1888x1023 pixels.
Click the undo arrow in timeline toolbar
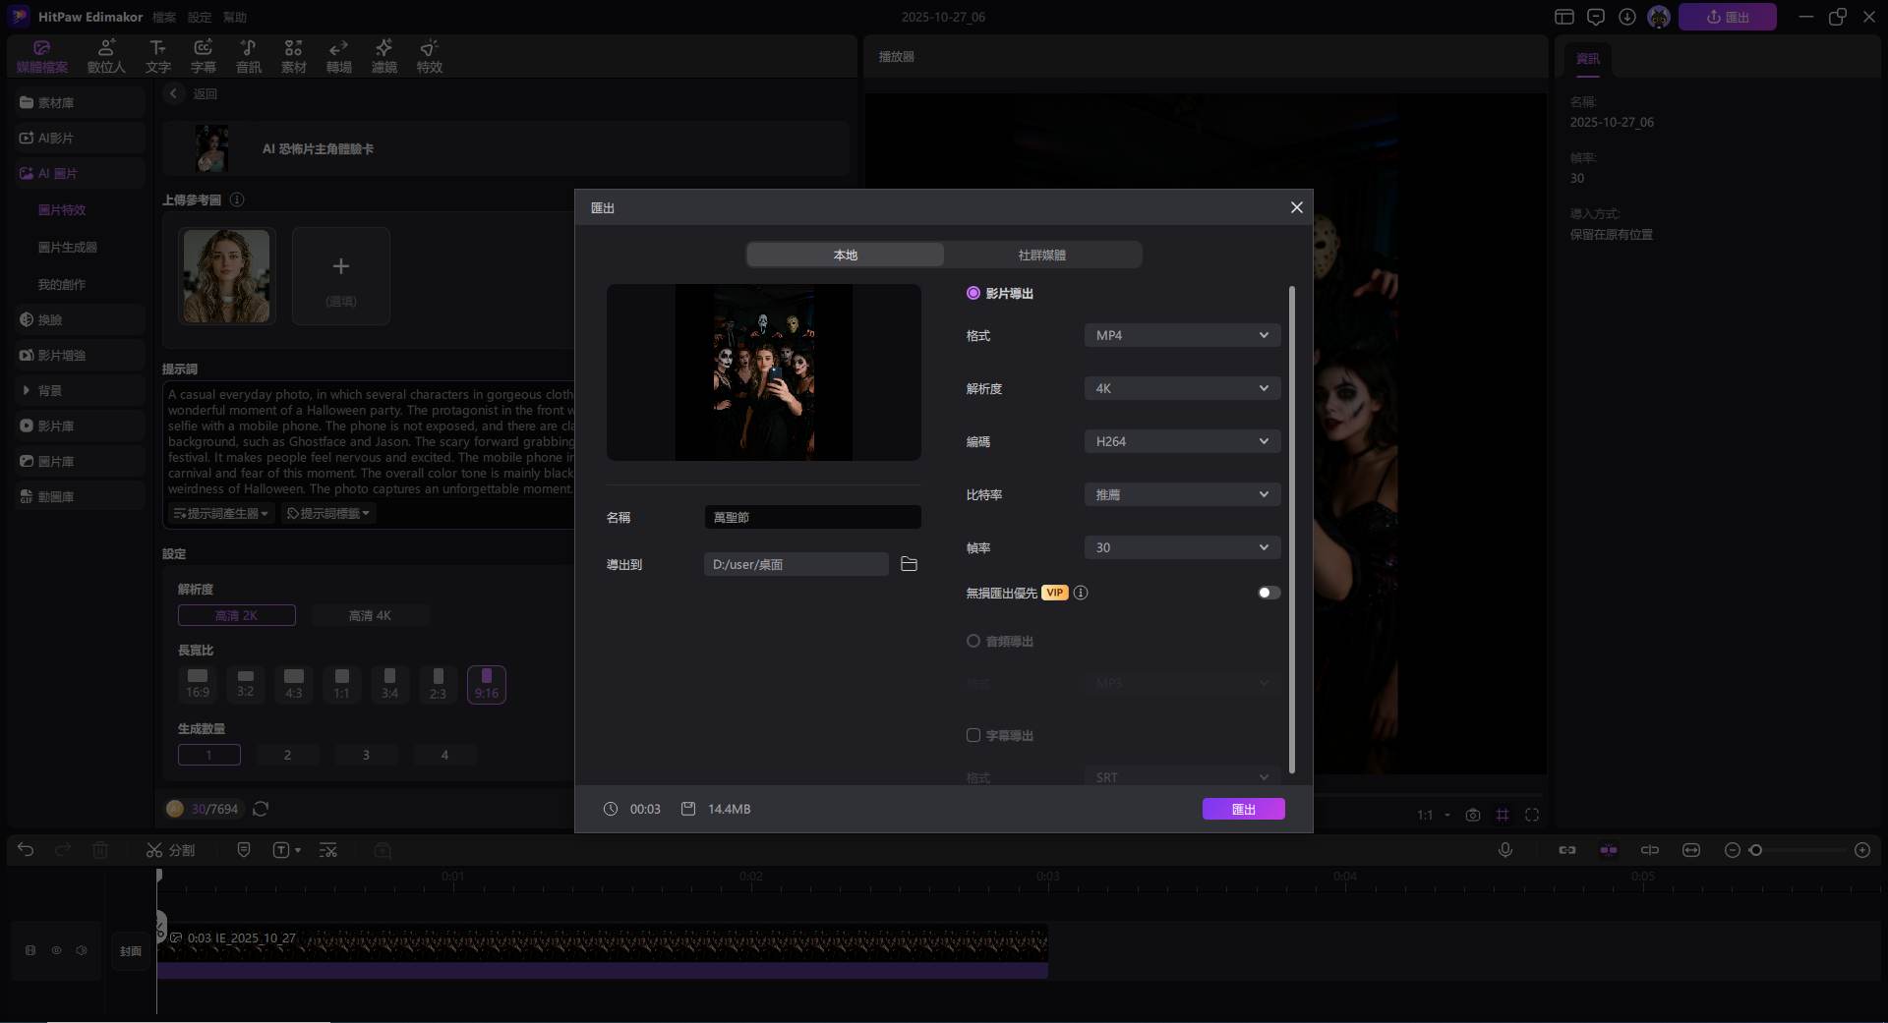pyautogui.click(x=26, y=850)
